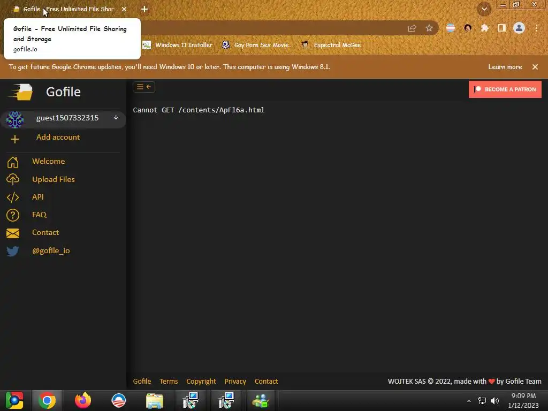
Task: Click Learn more in update notice
Action: point(505,67)
